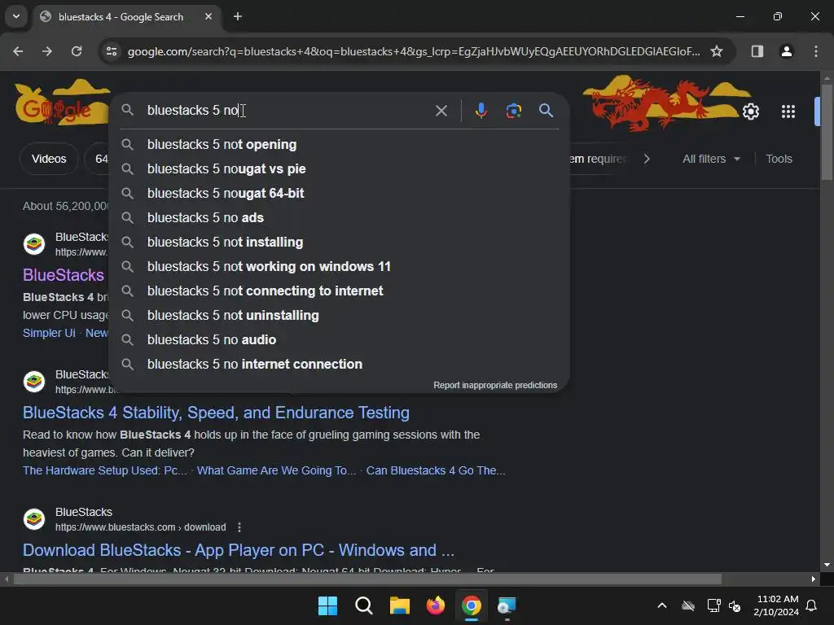The width and height of the screenshot is (834, 625).
Task: Clear search text with X icon
Action: (x=441, y=111)
